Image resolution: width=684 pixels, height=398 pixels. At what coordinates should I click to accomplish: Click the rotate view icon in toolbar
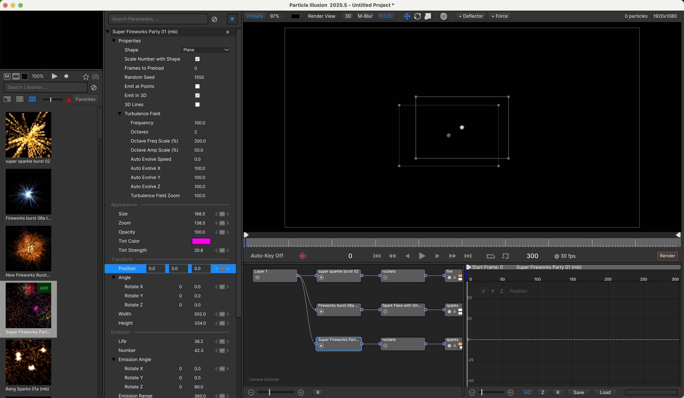[x=418, y=16]
